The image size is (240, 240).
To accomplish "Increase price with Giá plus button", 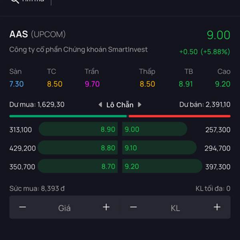I will click(x=106, y=207).
